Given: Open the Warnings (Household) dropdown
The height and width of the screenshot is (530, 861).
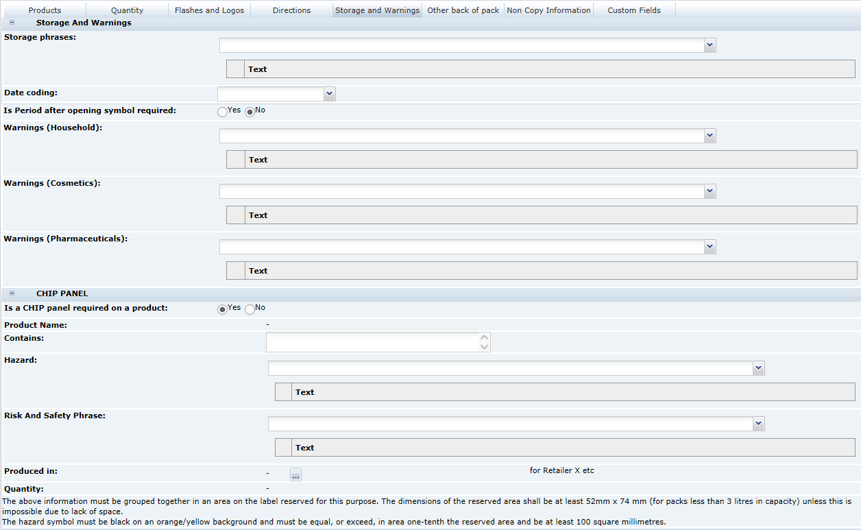Looking at the screenshot, I should (710, 136).
